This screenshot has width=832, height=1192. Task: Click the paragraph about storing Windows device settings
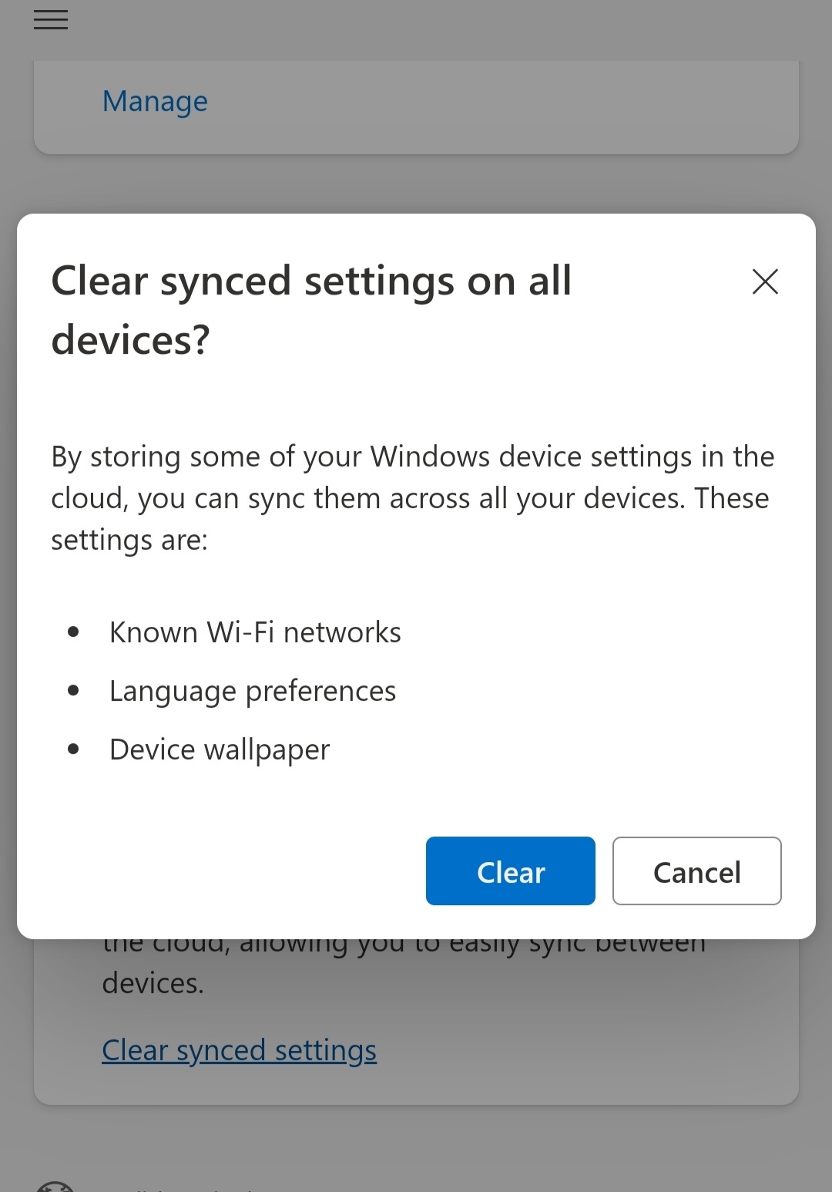413,498
